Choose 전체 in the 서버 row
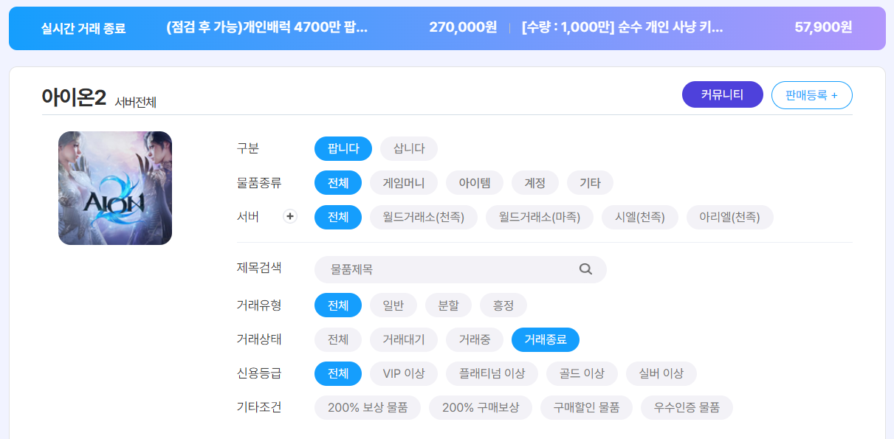This screenshot has width=894, height=439. [x=338, y=217]
